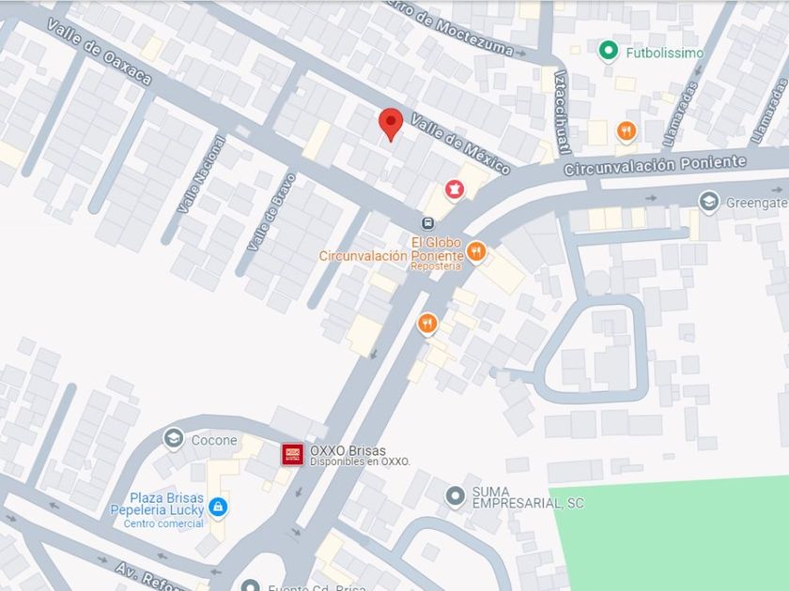
Task: Click the Futbolissimo place label
Action: pos(665,53)
